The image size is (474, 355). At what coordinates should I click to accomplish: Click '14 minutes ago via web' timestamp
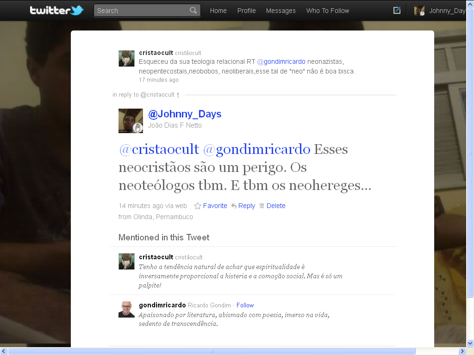[x=153, y=206]
